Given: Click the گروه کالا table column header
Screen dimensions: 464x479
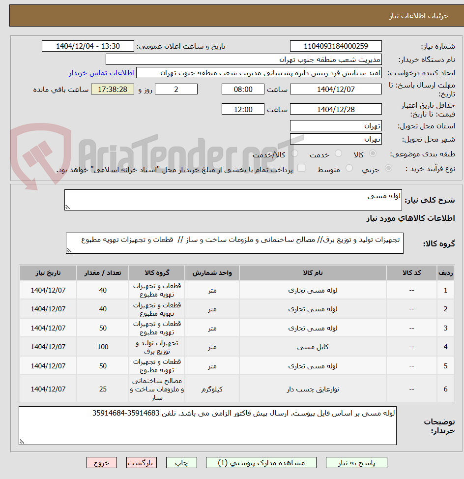Looking at the screenshot, I should tap(157, 273).
